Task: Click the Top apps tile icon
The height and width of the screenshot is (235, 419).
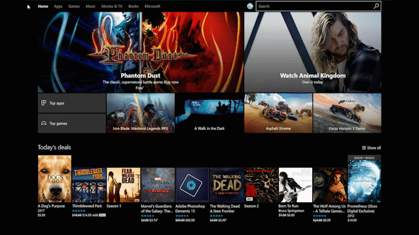Action: tap(44, 103)
